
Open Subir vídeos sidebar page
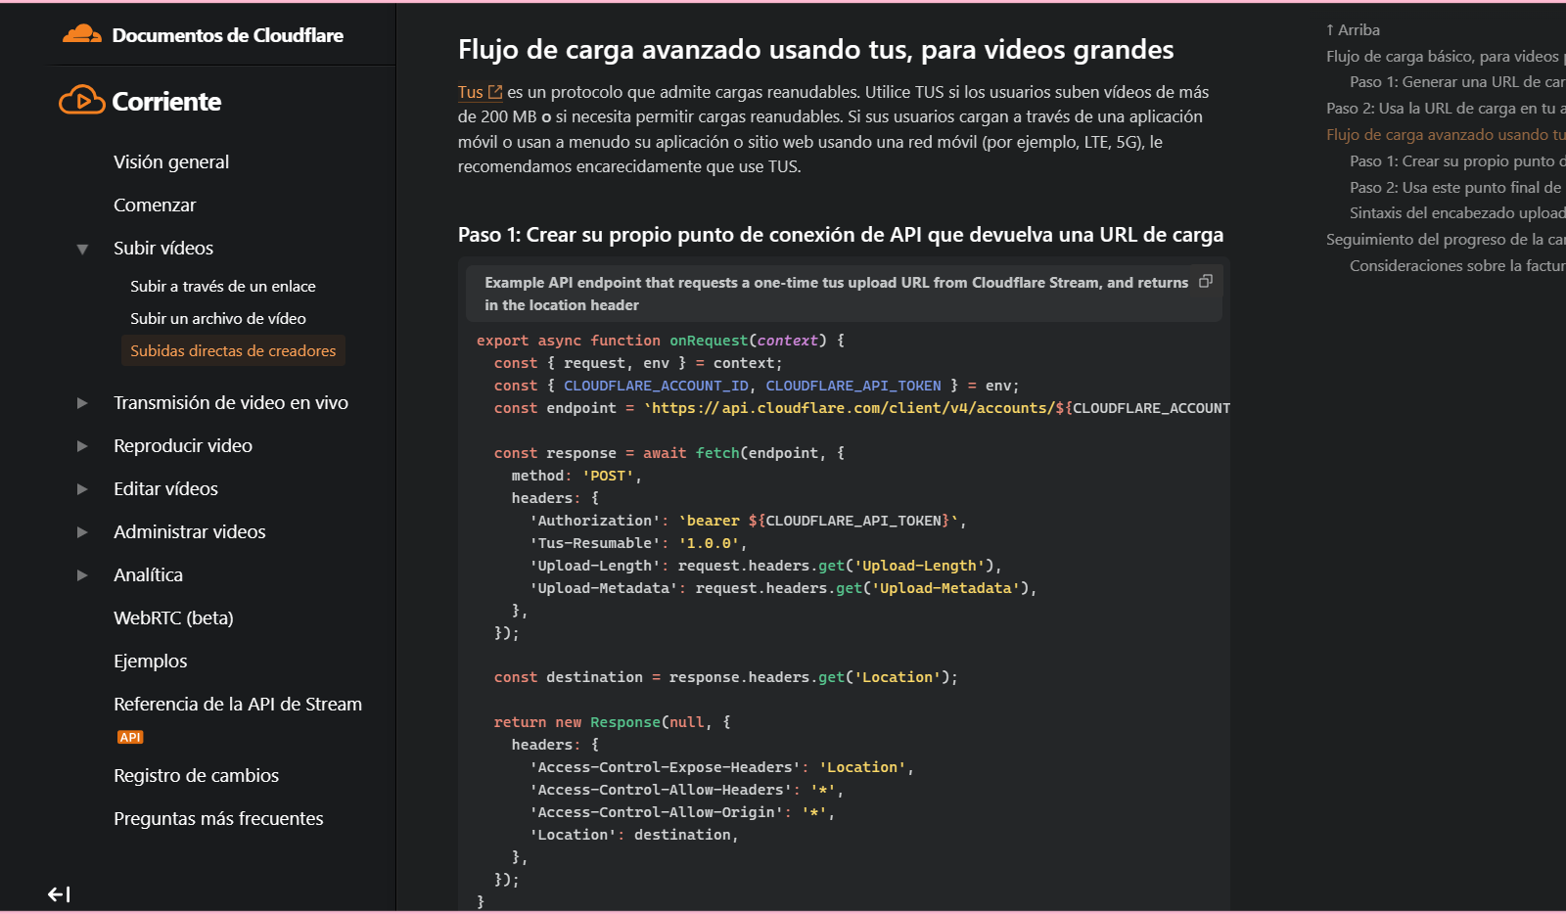(x=163, y=248)
